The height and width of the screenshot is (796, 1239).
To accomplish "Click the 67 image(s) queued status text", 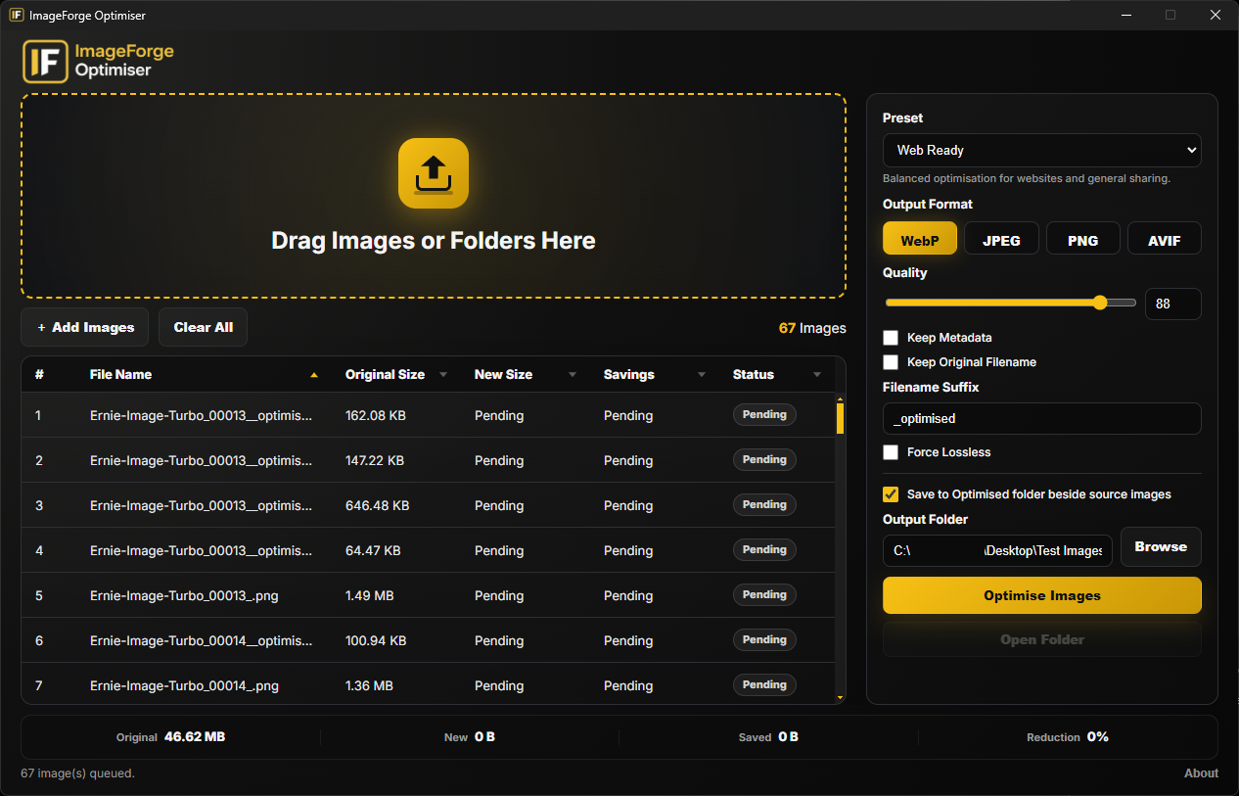I will coord(77,773).
